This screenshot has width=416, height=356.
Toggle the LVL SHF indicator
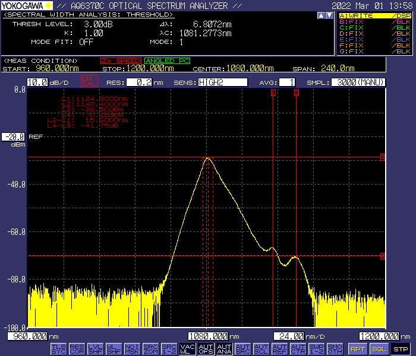(95, 349)
